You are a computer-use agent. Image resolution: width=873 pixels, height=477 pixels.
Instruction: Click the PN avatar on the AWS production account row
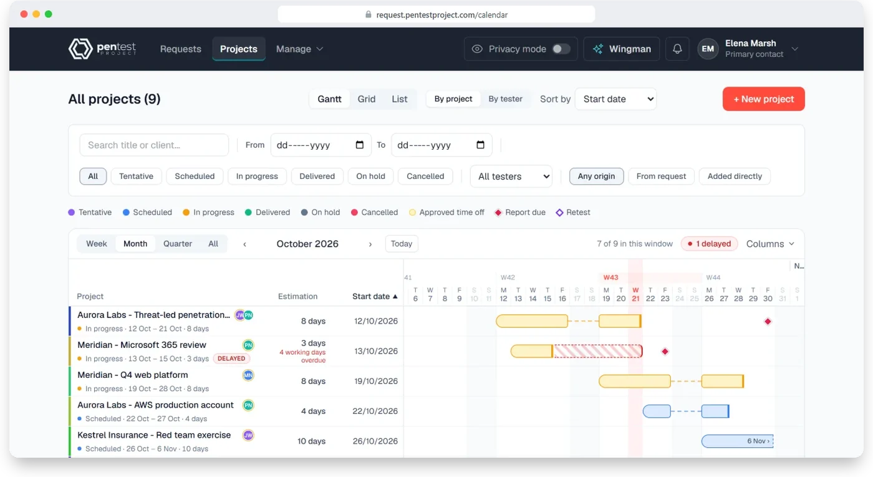point(248,405)
